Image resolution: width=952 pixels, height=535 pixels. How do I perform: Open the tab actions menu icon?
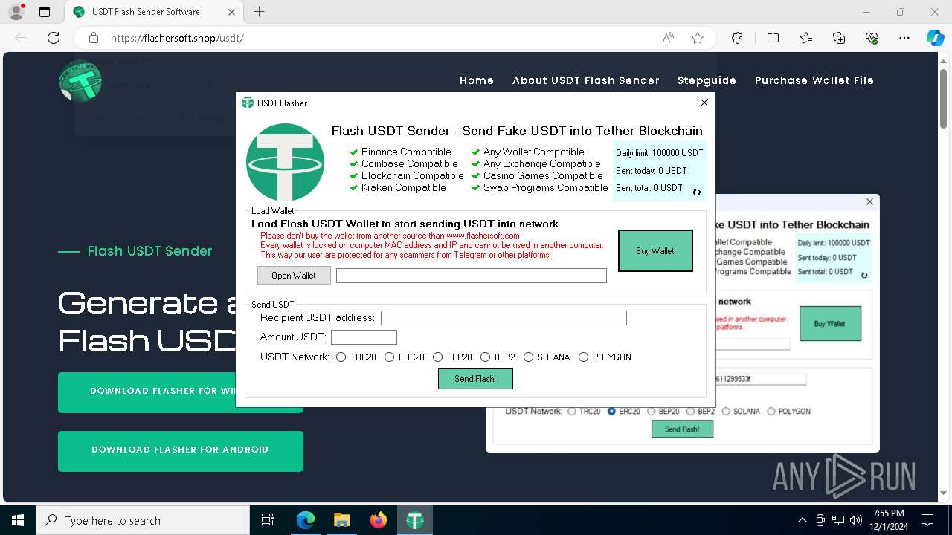pyautogui.click(x=45, y=12)
